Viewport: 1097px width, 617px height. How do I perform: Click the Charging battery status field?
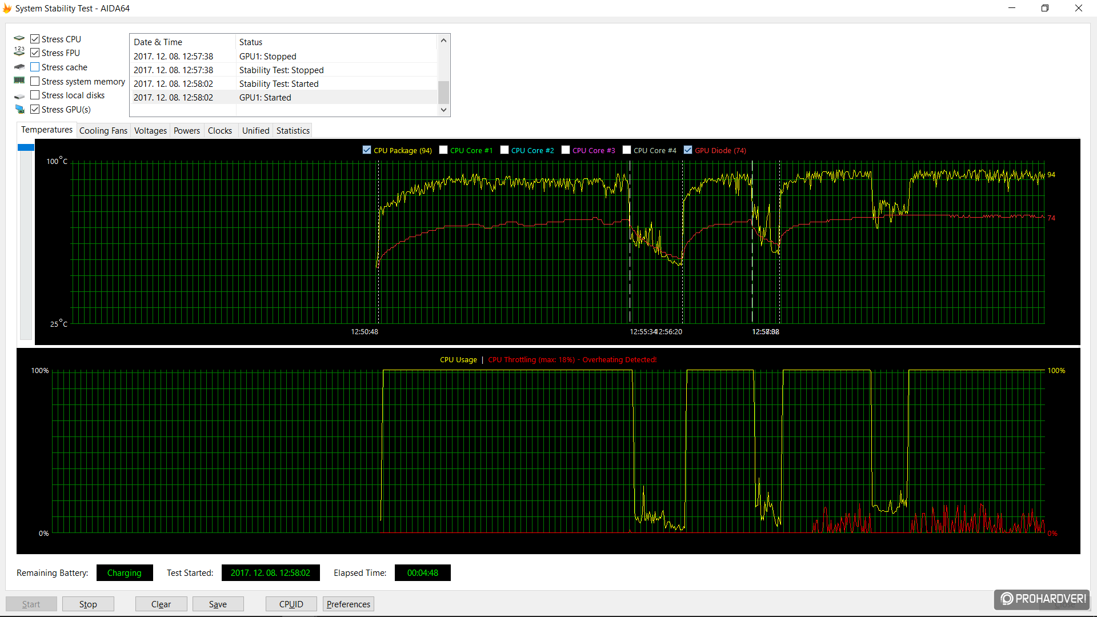(x=125, y=572)
